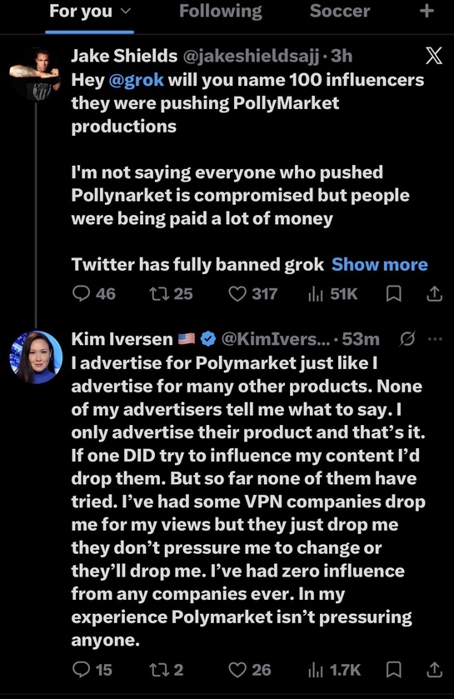Switch to the Following tab
The image size is (454, 699).
[221, 12]
